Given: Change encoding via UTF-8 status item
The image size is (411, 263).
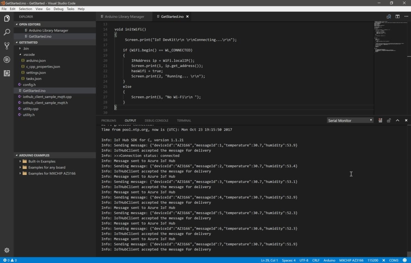Looking at the screenshot, I should pos(304,260).
